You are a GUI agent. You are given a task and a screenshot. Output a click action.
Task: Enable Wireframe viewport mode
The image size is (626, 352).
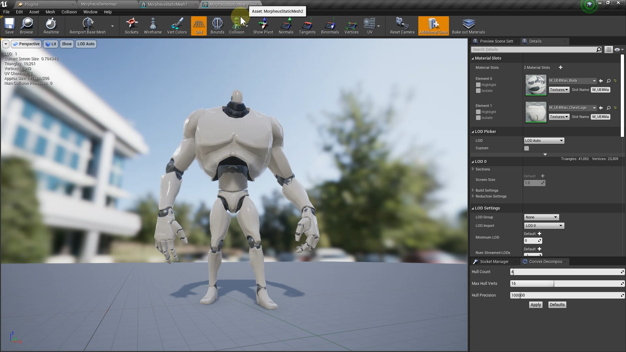coord(153,26)
